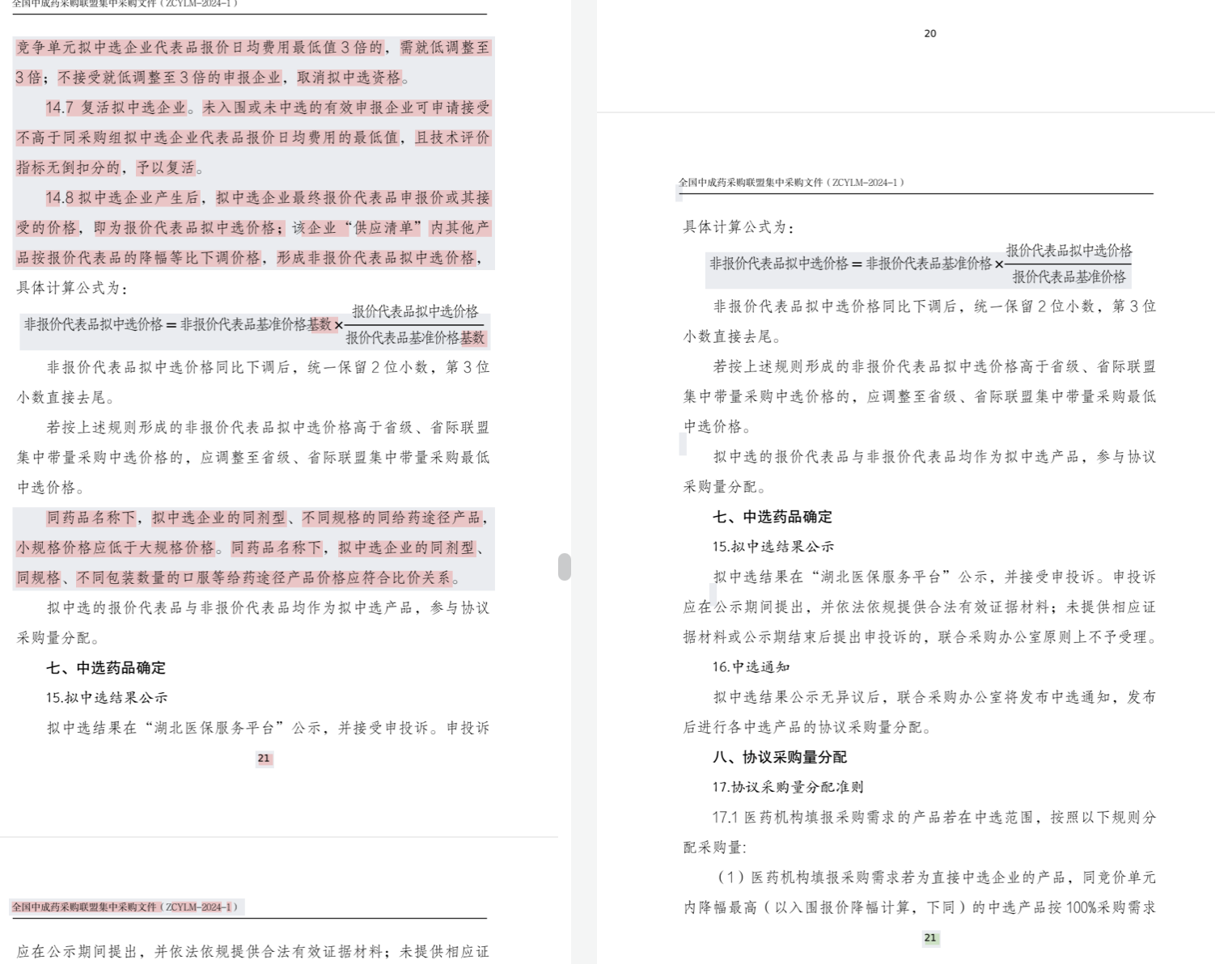Click the right pane document header ZCYLM-2024-1
Screen dimensions: 1215x964
(791, 183)
